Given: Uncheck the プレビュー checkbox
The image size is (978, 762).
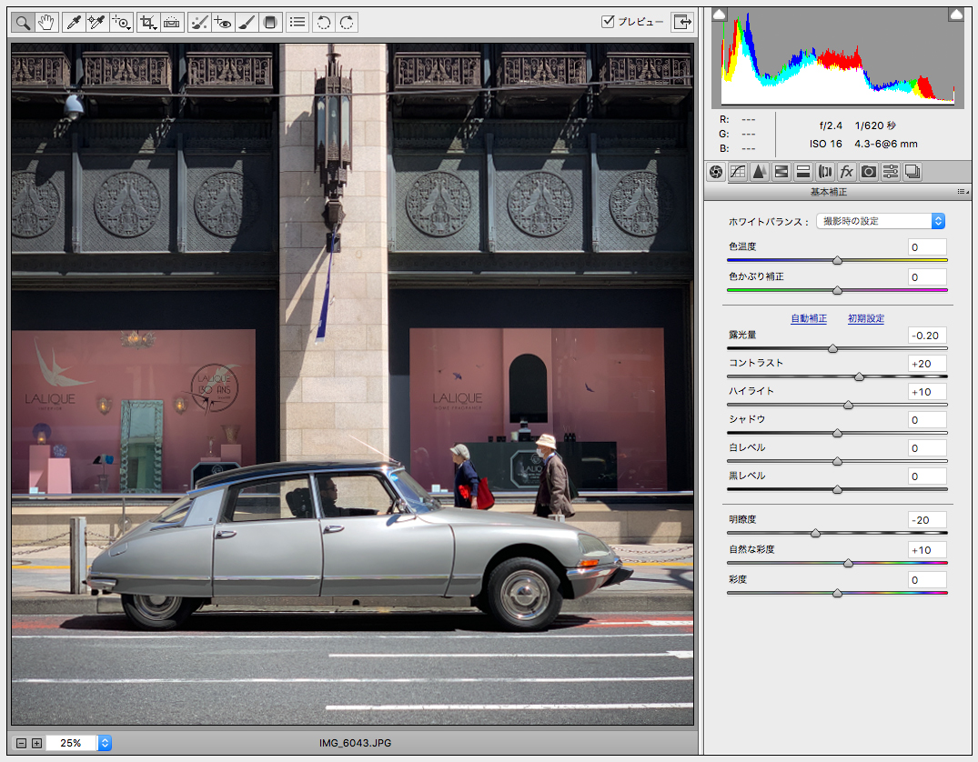Looking at the screenshot, I should [x=608, y=22].
